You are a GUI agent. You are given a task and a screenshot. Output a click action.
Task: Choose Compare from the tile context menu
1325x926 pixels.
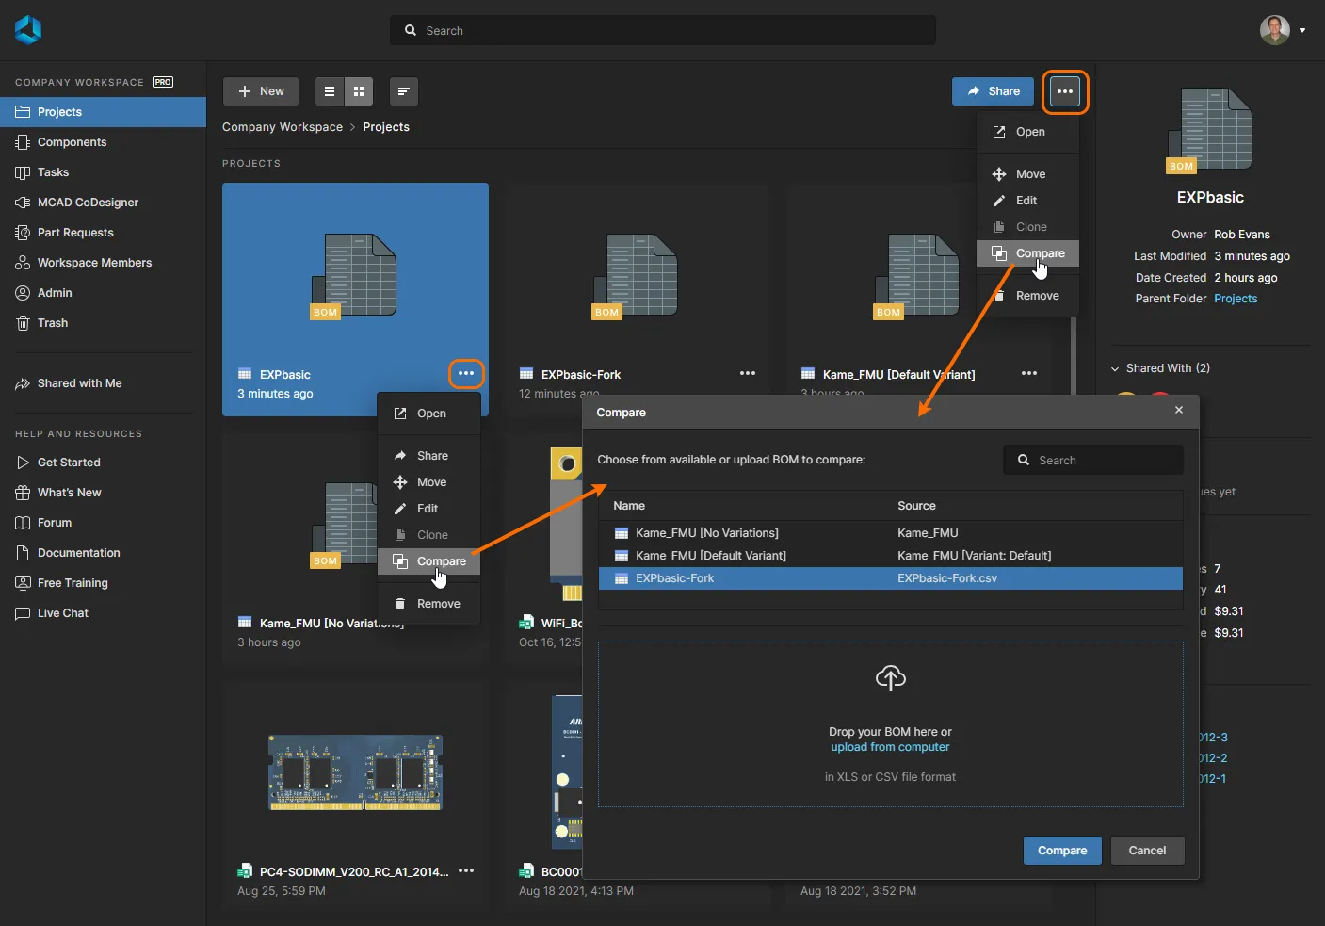441,561
